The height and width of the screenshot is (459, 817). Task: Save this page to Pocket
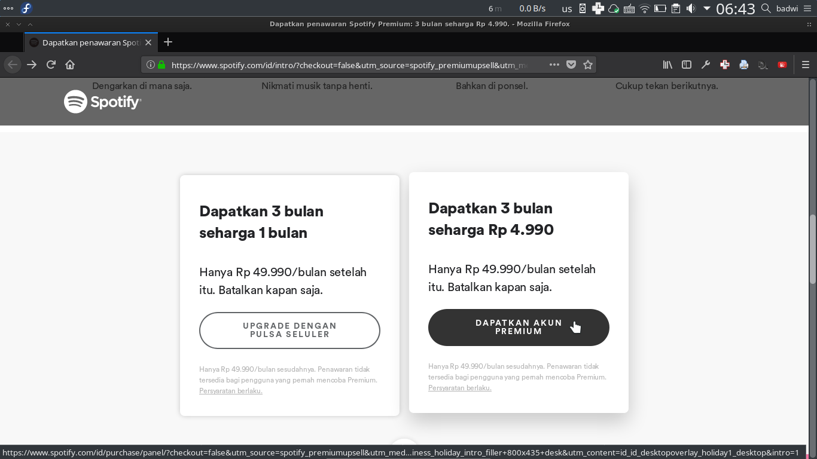[571, 65]
